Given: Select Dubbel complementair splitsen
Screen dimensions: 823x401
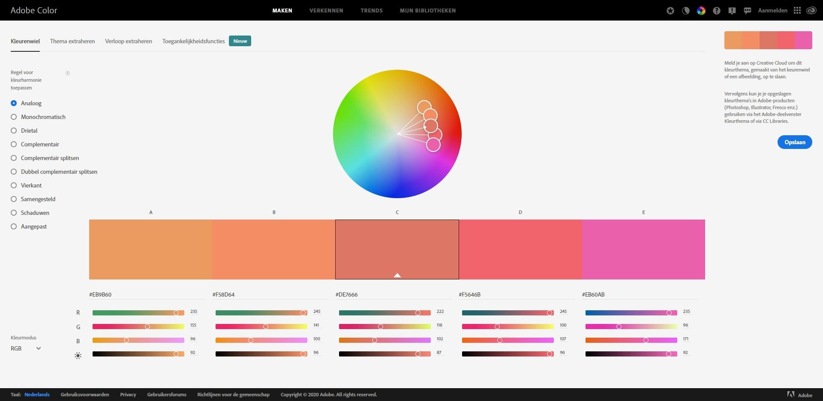Looking at the screenshot, I should pos(54,172).
